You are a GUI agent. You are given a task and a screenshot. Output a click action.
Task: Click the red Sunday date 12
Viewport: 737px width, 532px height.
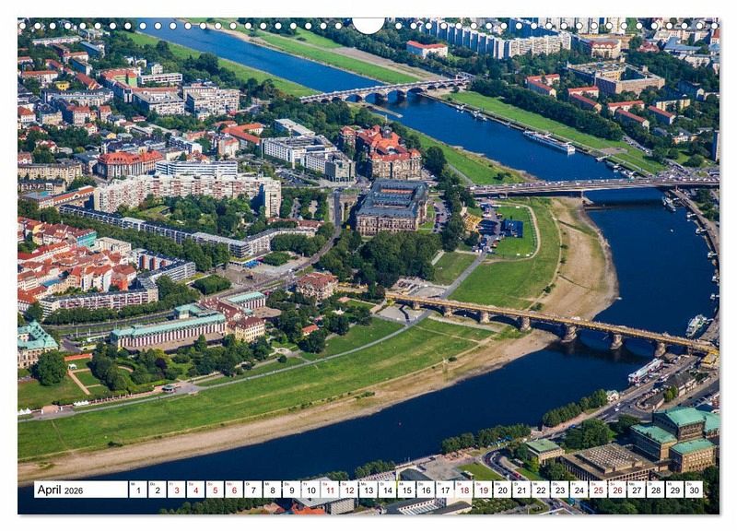349,490
